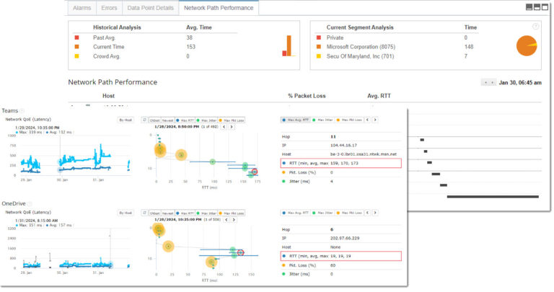Open the Data Point Details tab
The image size is (554, 292).
pos(151,8)
